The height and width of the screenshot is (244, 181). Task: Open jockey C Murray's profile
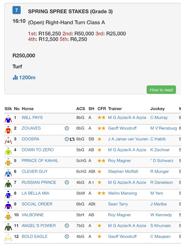pyautogui.click(x=159, y=117)
